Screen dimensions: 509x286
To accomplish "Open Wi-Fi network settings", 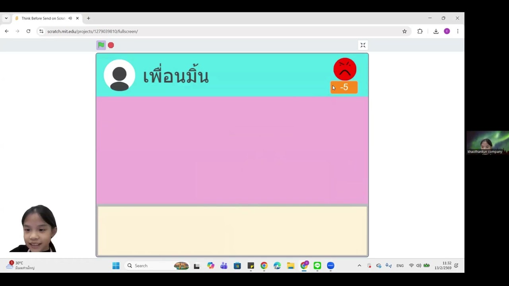I will pos(411,266).
